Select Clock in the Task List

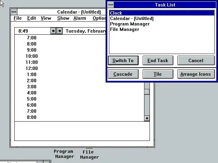pyautogui.click(x=162, y=13)
